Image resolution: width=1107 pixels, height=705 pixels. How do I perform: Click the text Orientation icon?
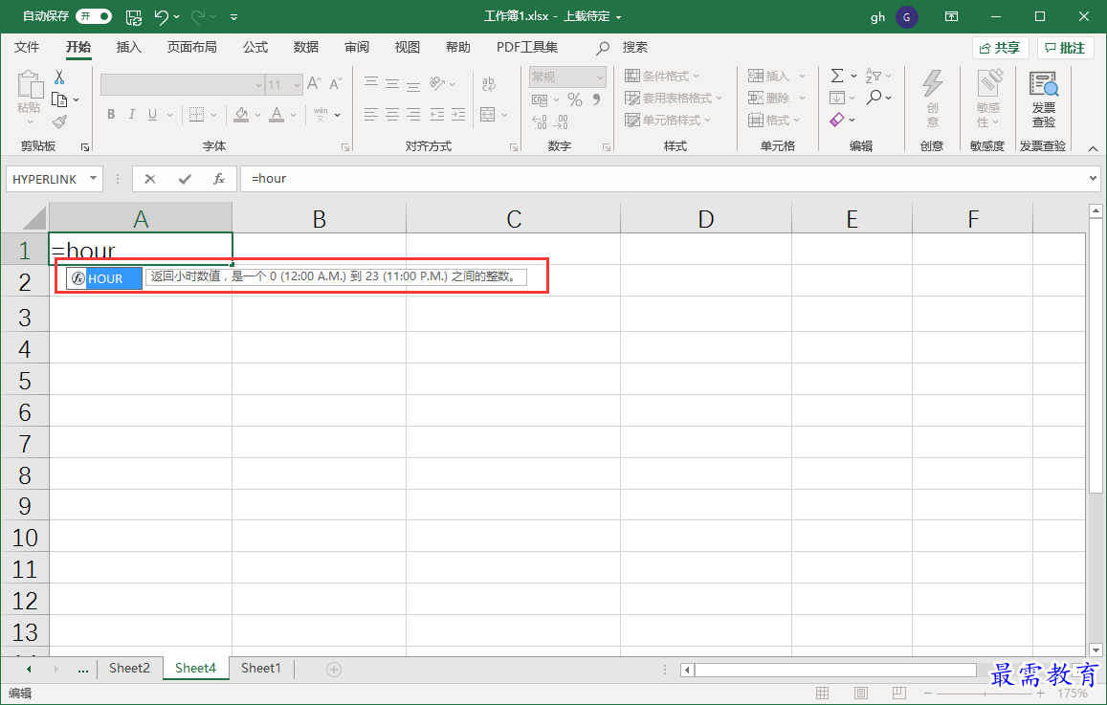(437, 83)
